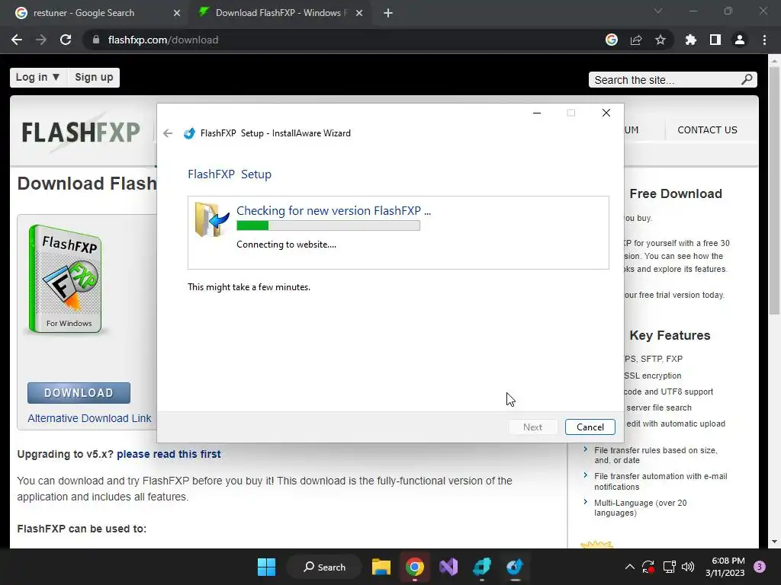Open the Alternative Download Link

[89, 418]
